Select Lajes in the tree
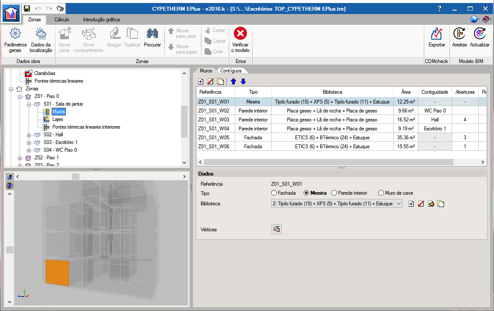Image resolution: width=494 pixels, height=311 pixels. point(58,119)
